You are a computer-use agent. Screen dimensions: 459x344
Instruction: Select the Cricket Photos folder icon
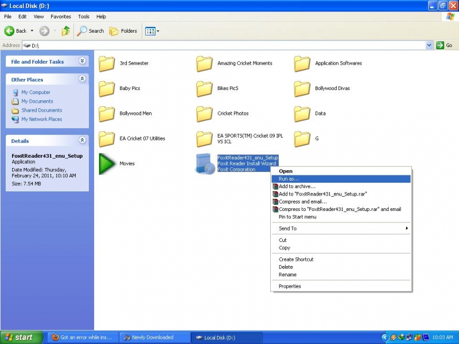pyautogui.click(x=205, y=114)
